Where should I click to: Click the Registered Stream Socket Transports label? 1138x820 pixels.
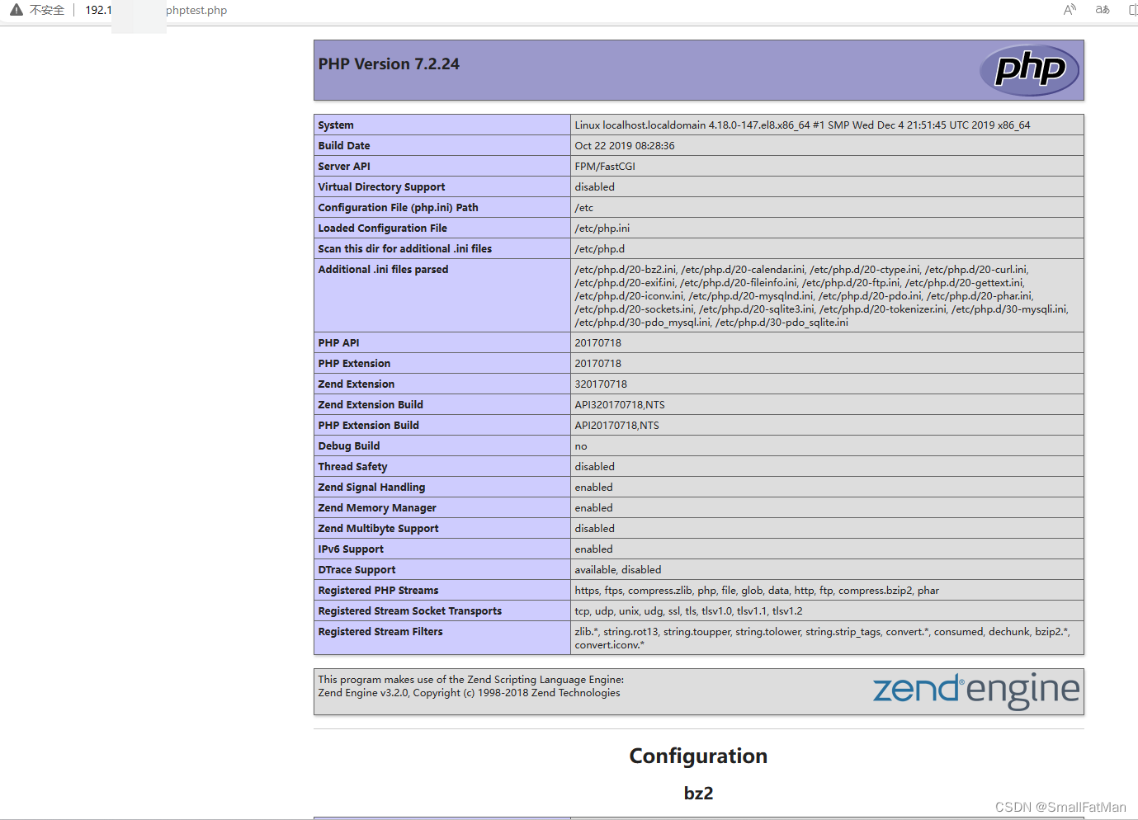point(410,610)
